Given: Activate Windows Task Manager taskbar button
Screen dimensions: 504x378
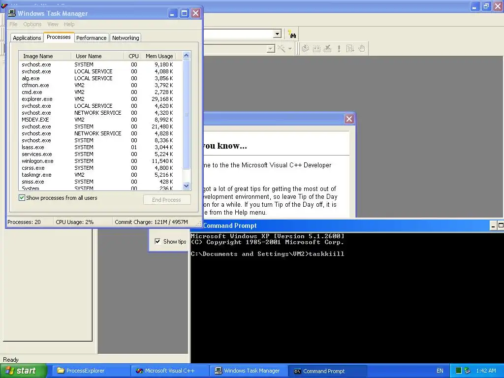Looking at the screenshot, I should point(249,371).
